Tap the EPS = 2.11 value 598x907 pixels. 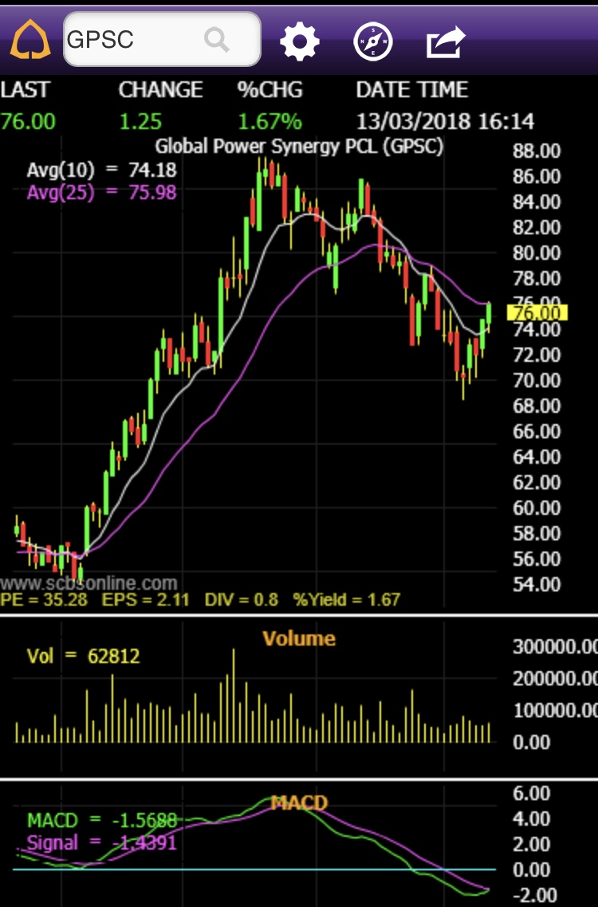click(x=145, y=599)
